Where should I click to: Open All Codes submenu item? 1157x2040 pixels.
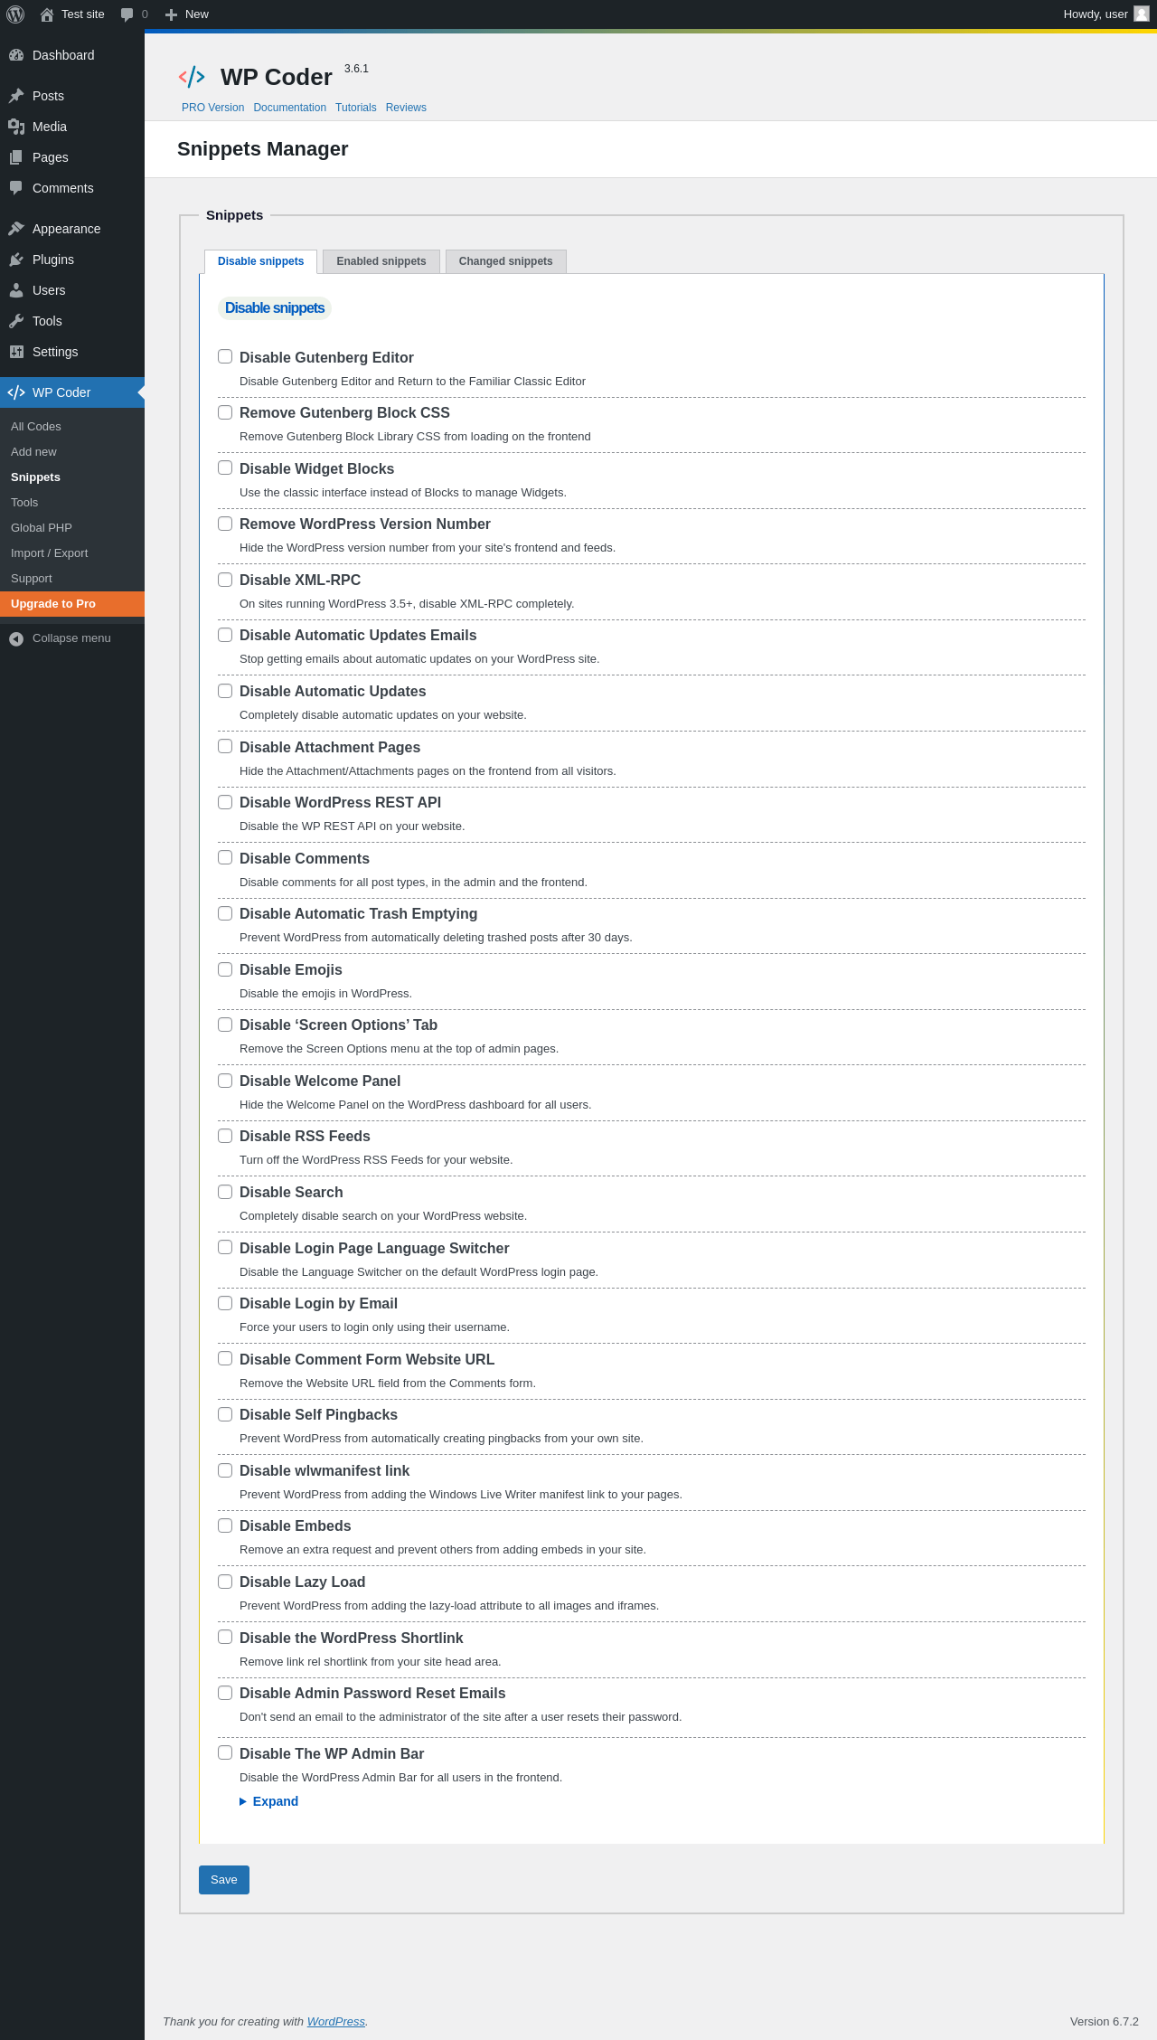[x=36, y=427]
